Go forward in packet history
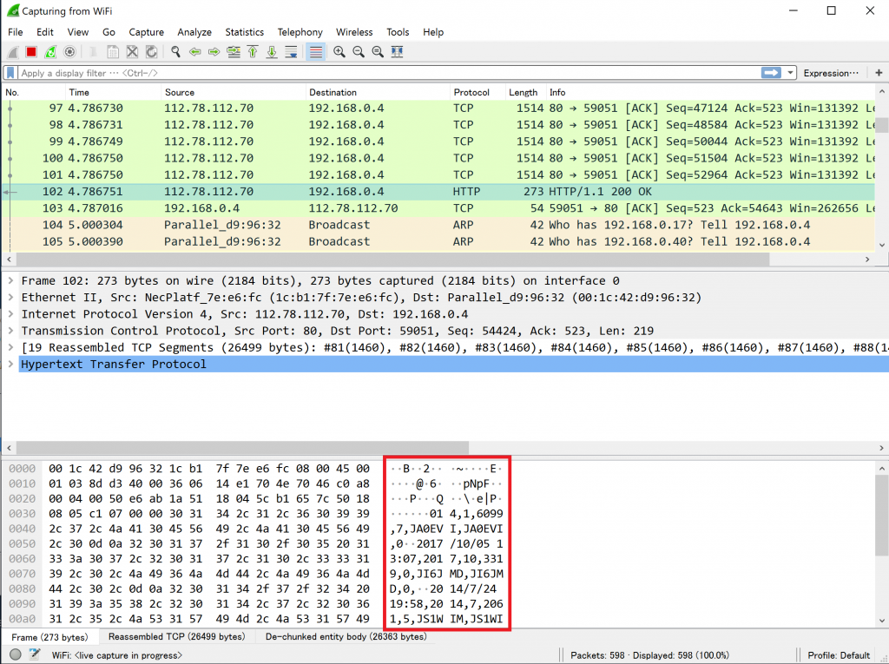This screenshot has width=889, height=664. 214,52
